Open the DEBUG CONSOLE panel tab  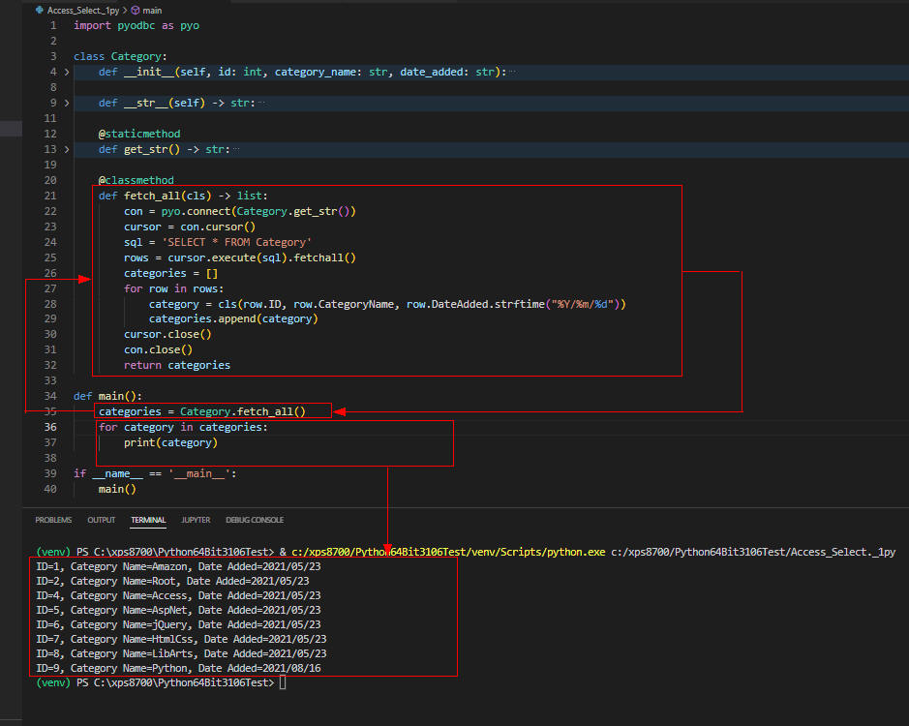tap(255, 520)
